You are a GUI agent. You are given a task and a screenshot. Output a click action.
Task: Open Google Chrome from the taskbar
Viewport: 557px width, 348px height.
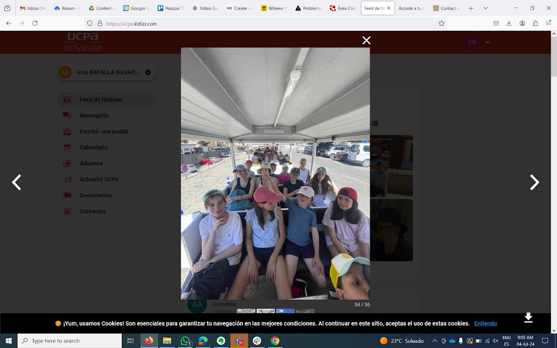pyautogui.click(x=275, y=341)
